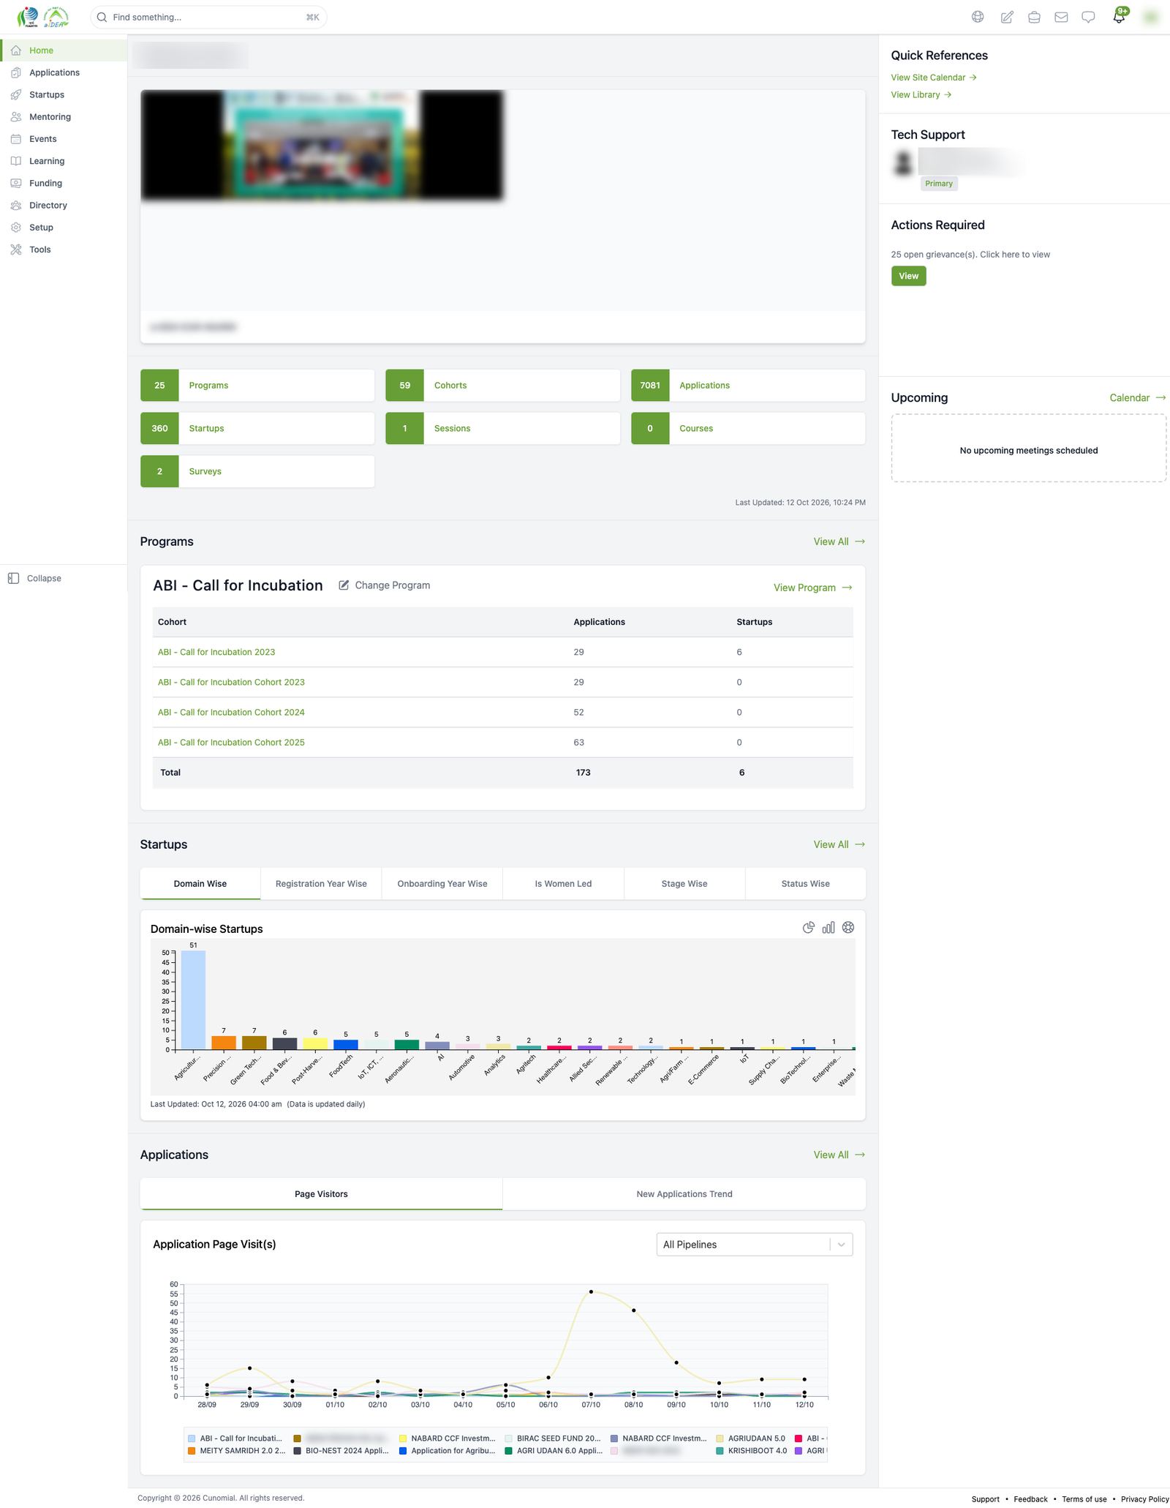Click the globe icon in the top bar
The height and width of the screenshot is (1508, 1170).
[x=978, y=17]
